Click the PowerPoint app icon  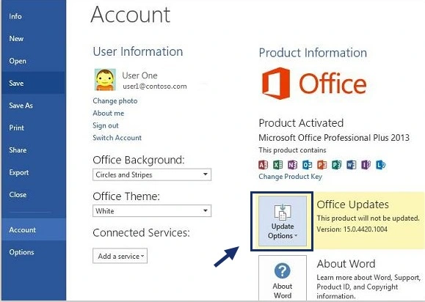[322, 164]
